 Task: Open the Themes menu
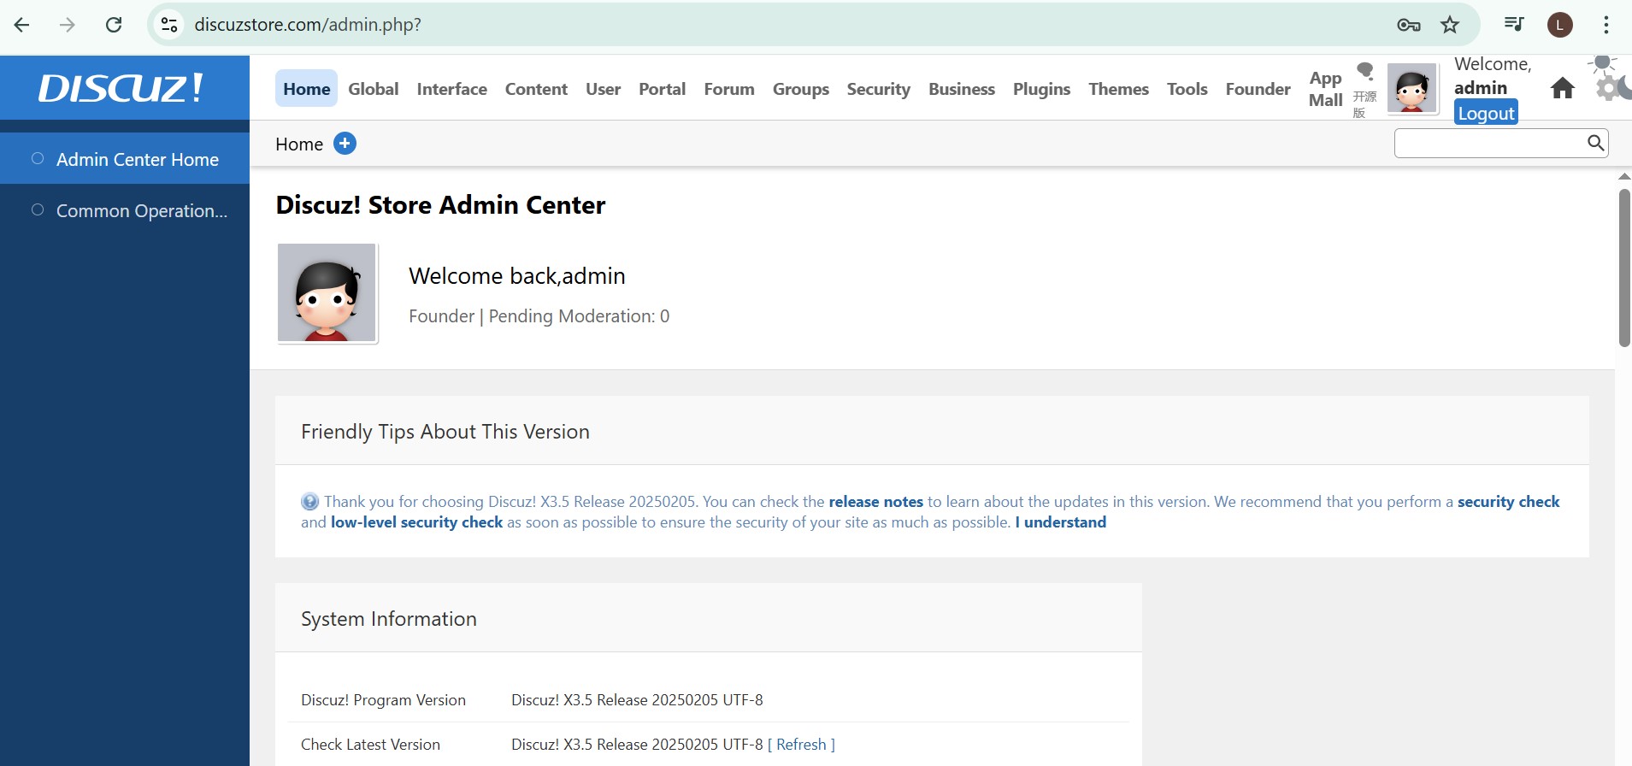1119,89
